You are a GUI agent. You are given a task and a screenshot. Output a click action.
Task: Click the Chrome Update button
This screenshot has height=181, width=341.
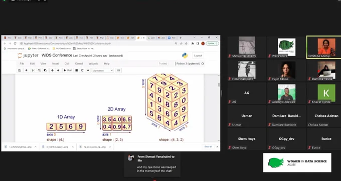[212, 43]
